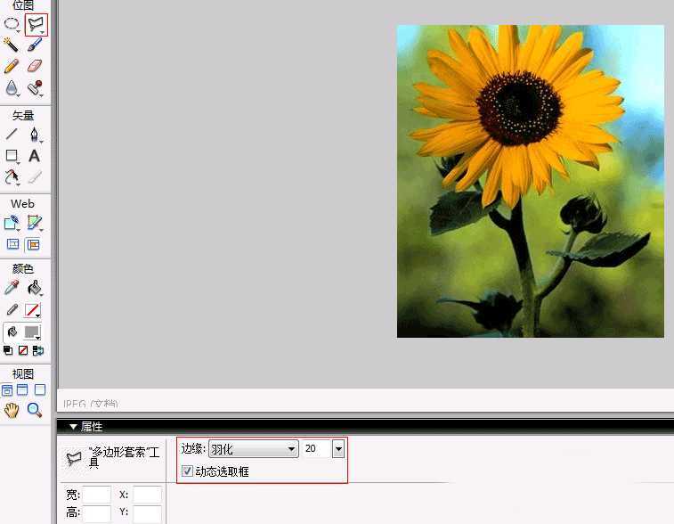Choose the Eyedropper tool
Viewport: 674px width, 524px height.
(x=12, y=287)
